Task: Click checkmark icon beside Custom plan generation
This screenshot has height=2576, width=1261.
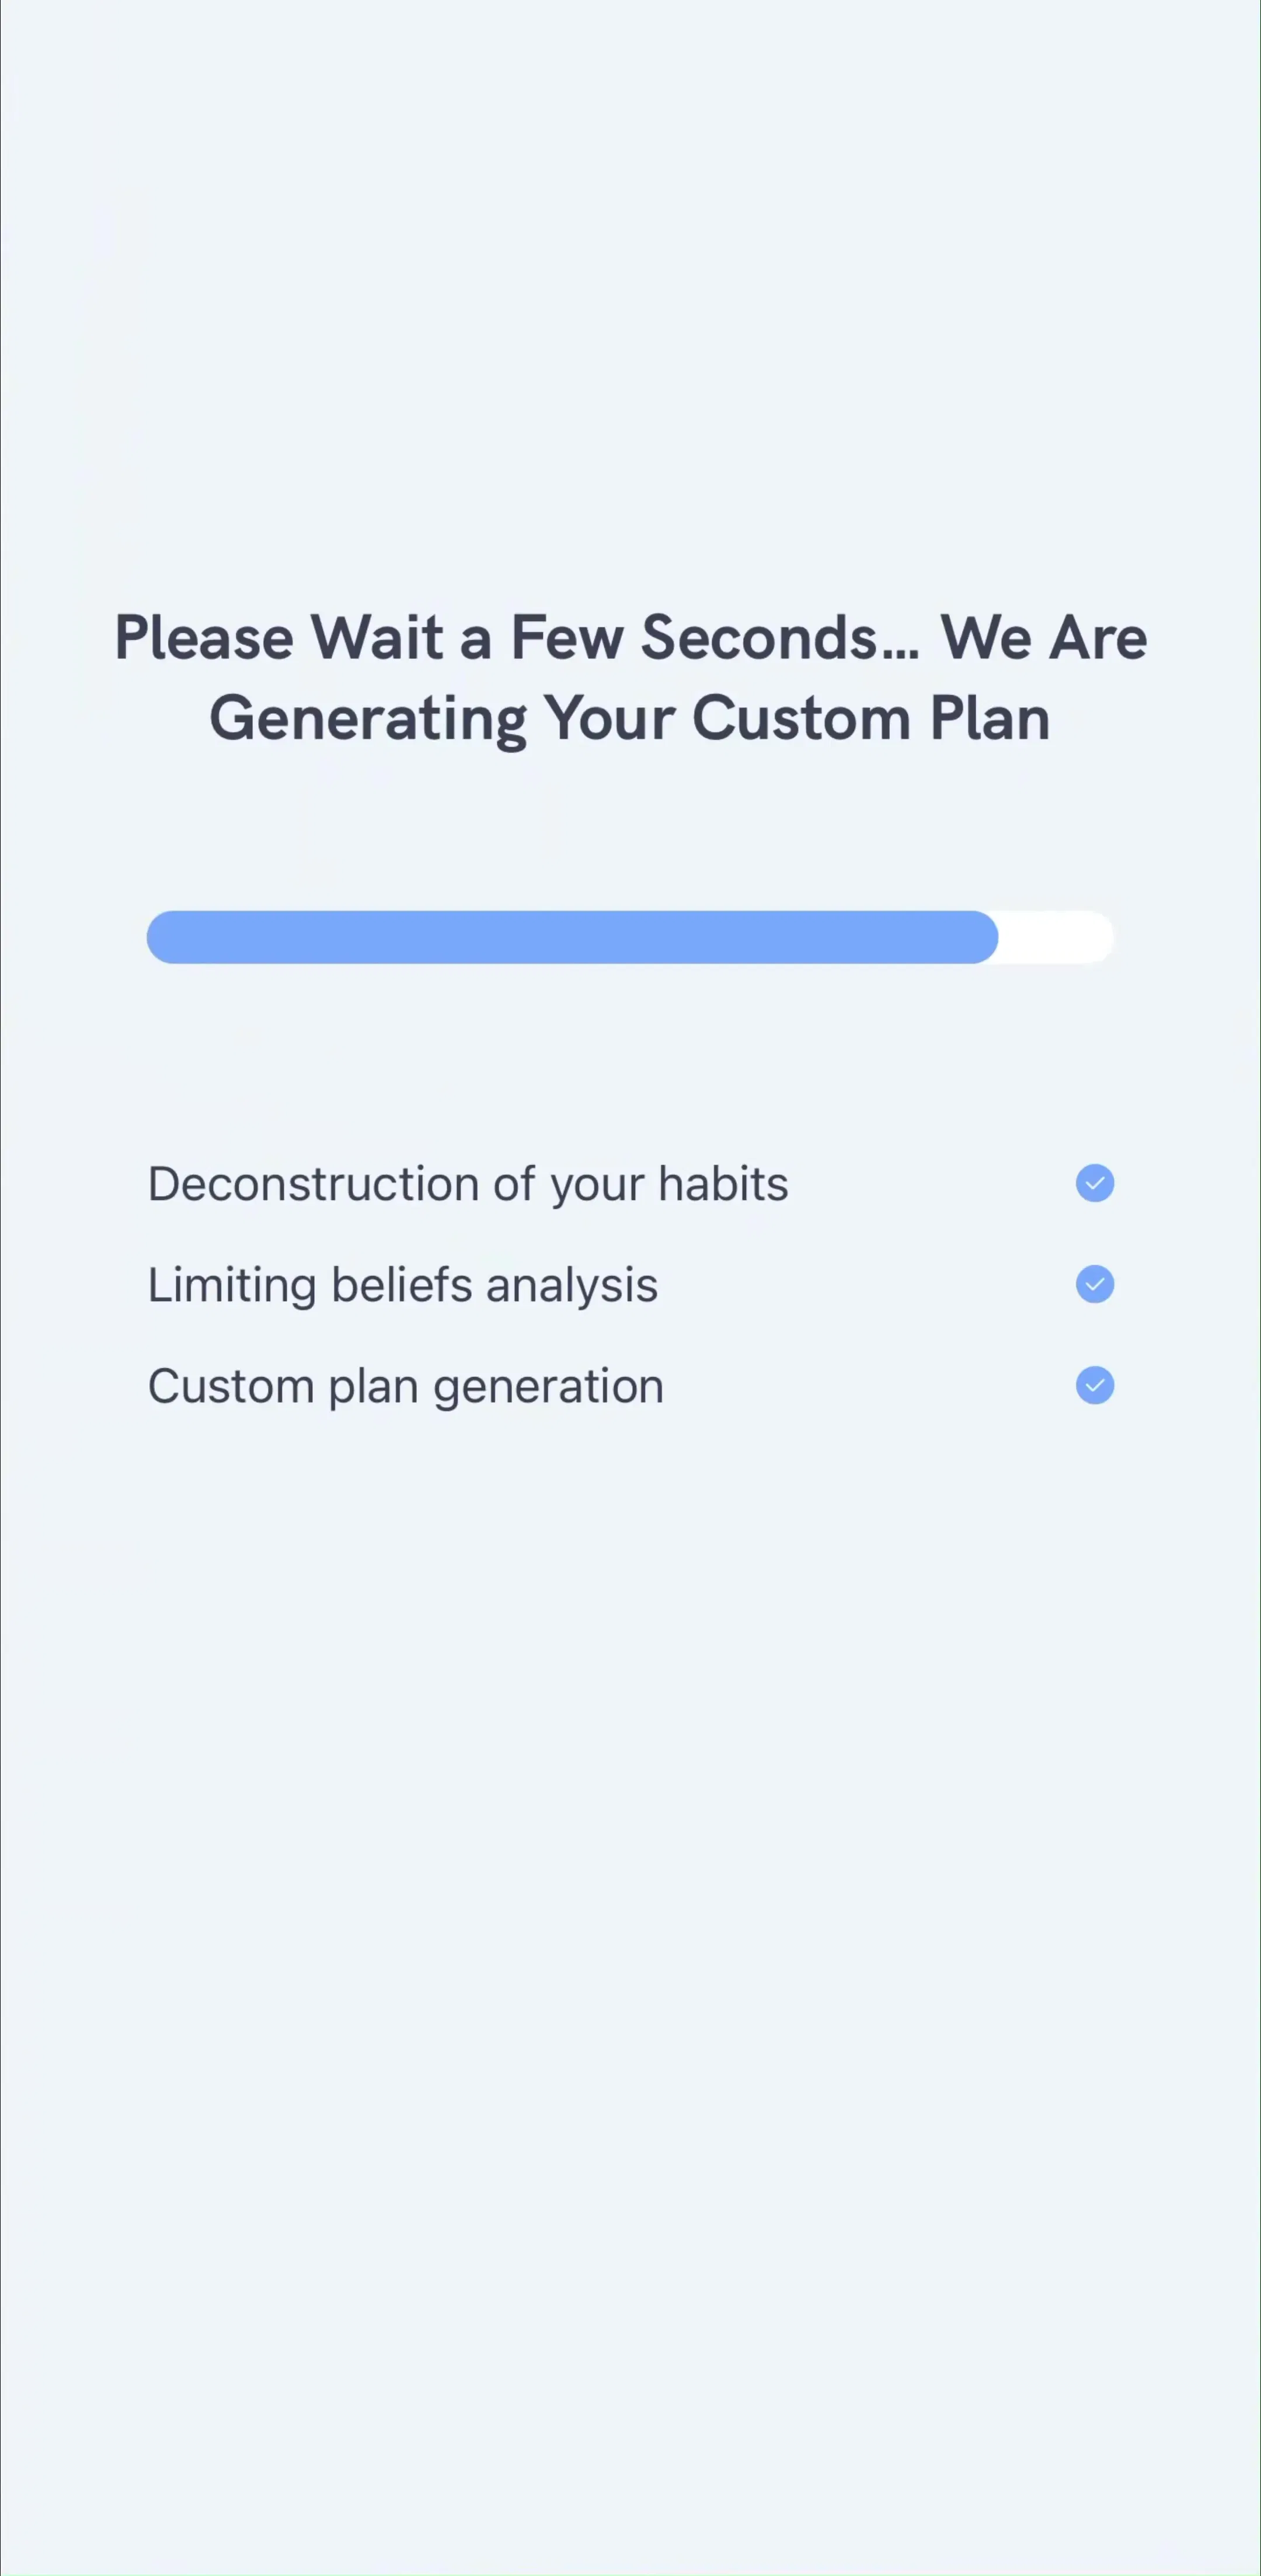Action: 1094,1385
